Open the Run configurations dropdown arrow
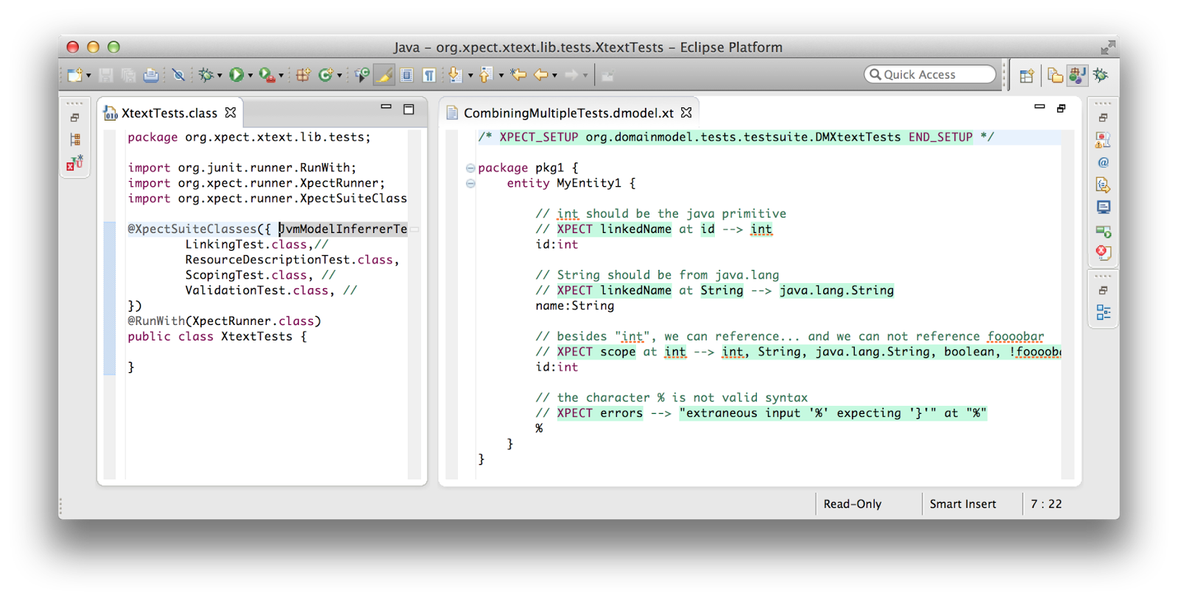 tap(250, 76)
